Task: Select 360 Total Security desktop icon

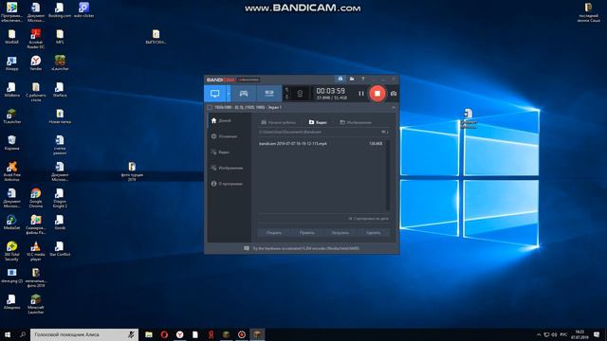Action: 11,251
